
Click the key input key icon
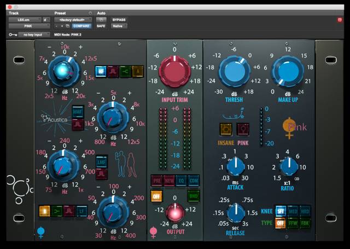[x=13, y=34]
